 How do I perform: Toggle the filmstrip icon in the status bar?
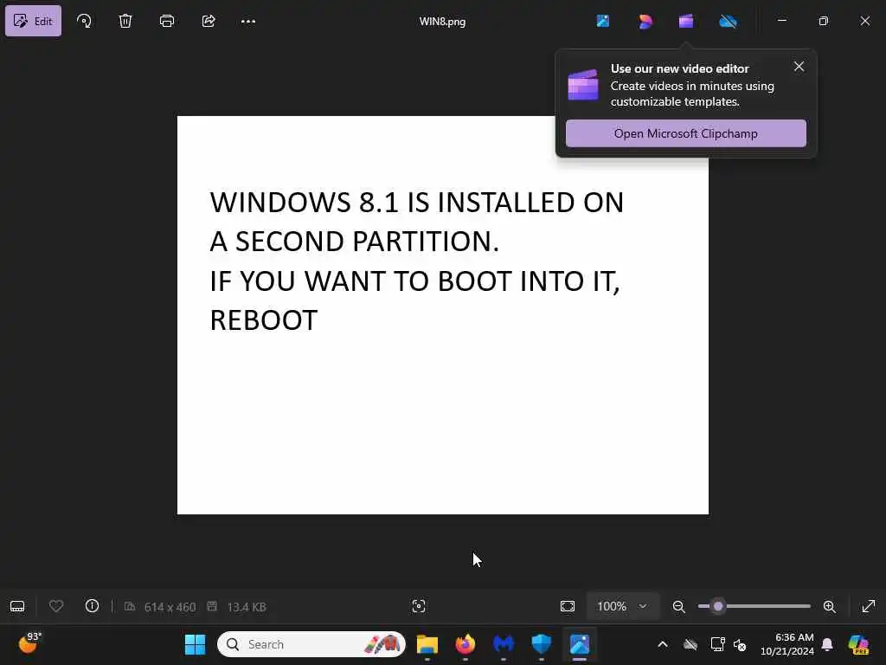[x=17, y=606]
